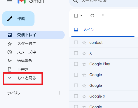
Task: Select checkbox for contact email
Action: point(76,42)
